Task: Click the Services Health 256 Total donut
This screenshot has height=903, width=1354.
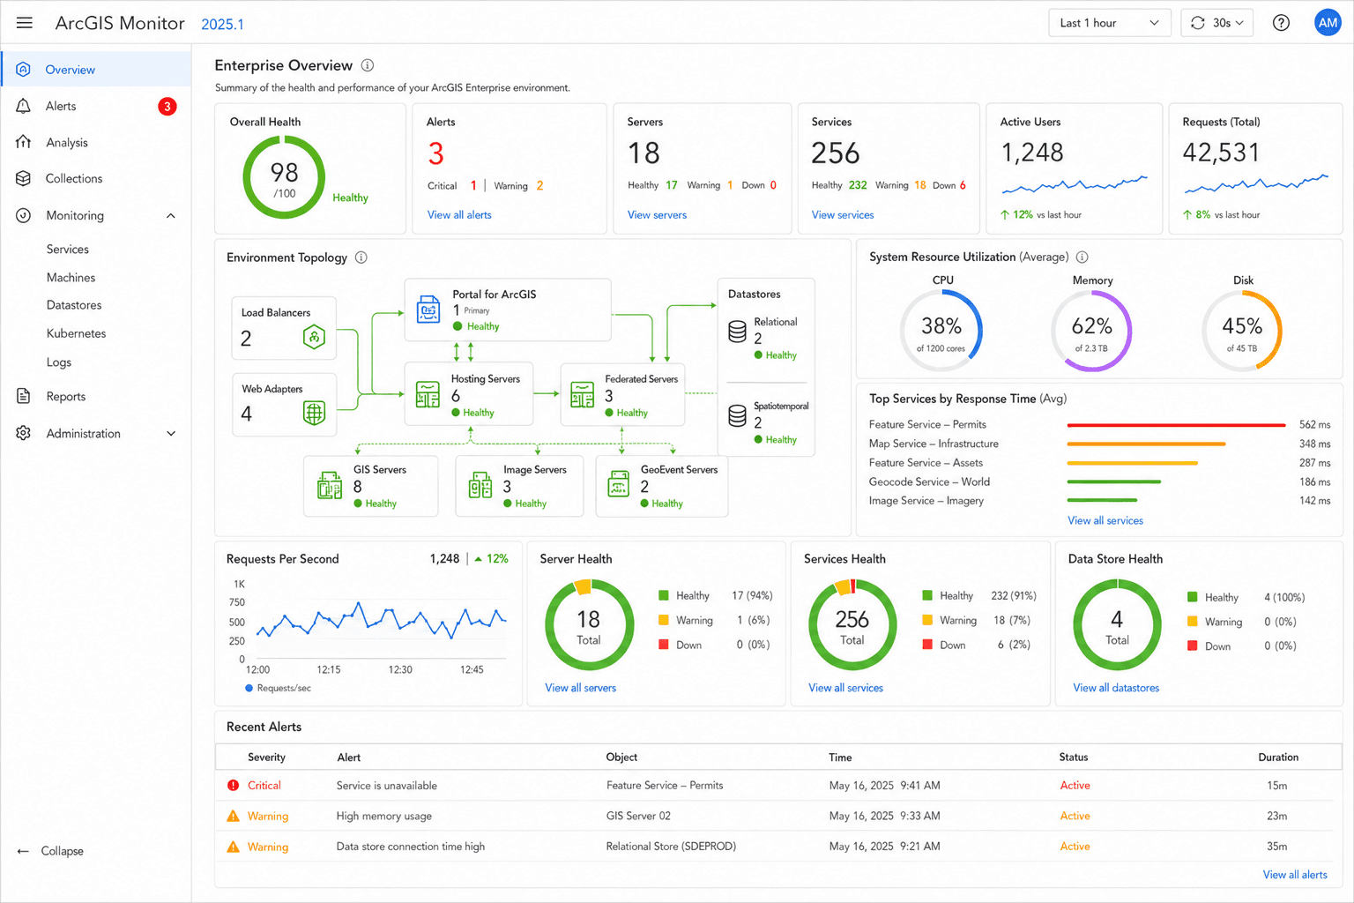Action: 852,625
